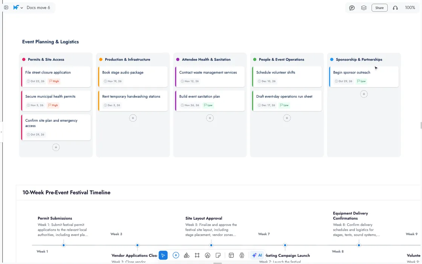Viewport: 422px width, 264px height.
Task: Open the Draft event-day operations run sheet card
Action: click(x=287, y=101)
